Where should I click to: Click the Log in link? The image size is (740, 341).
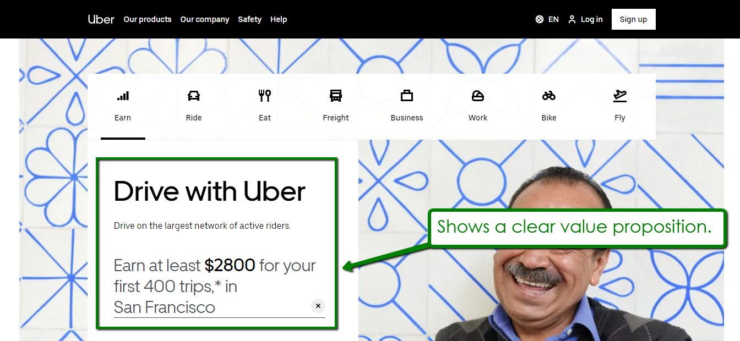tap(591, 19)
